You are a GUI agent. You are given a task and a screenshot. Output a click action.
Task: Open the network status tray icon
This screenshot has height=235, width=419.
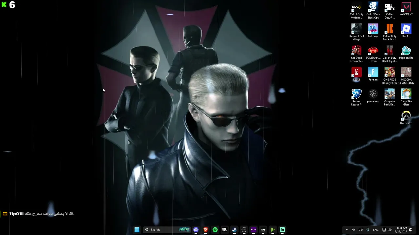pyautogui.click(x=384, y=230)
